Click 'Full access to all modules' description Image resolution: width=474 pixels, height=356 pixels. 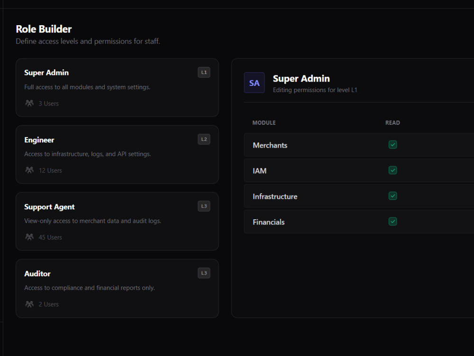click(87, 87)
